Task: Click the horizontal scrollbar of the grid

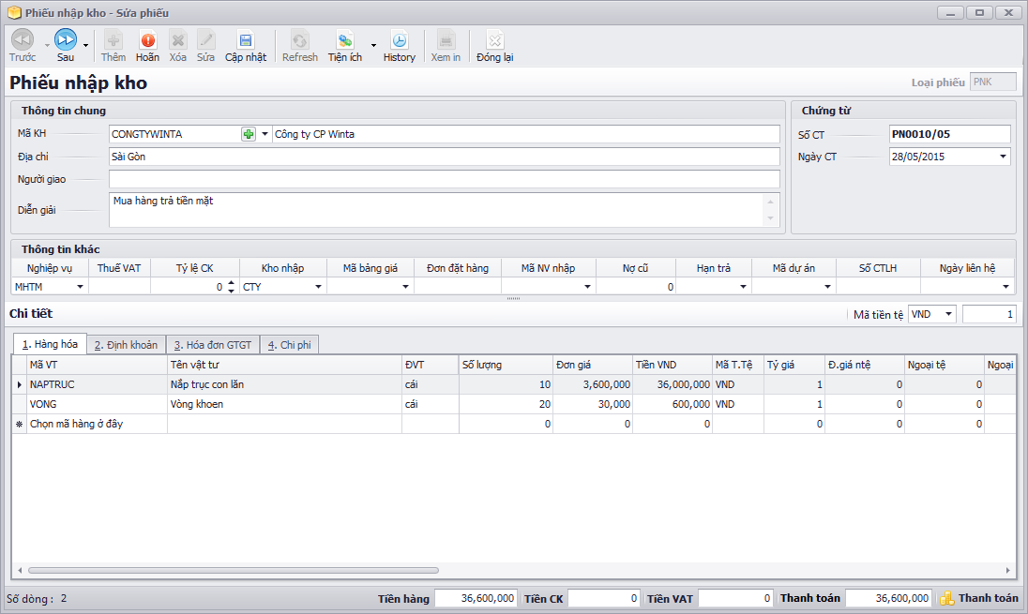Action: click(233, 570)
